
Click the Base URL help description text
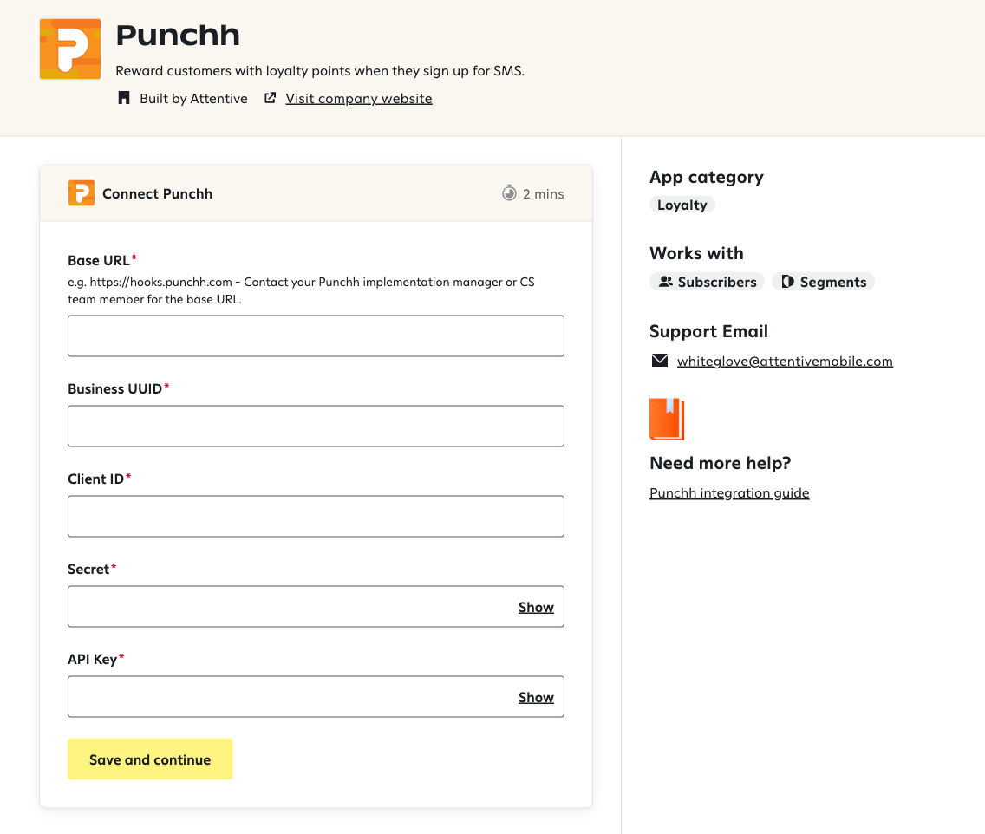coord(302,290)
